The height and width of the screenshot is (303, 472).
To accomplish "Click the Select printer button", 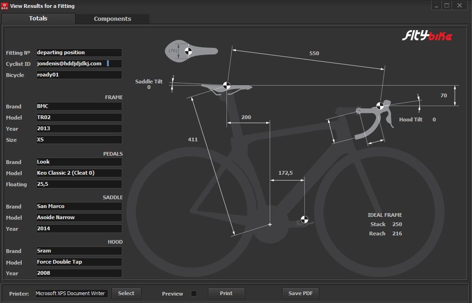I will coord(126,293).
